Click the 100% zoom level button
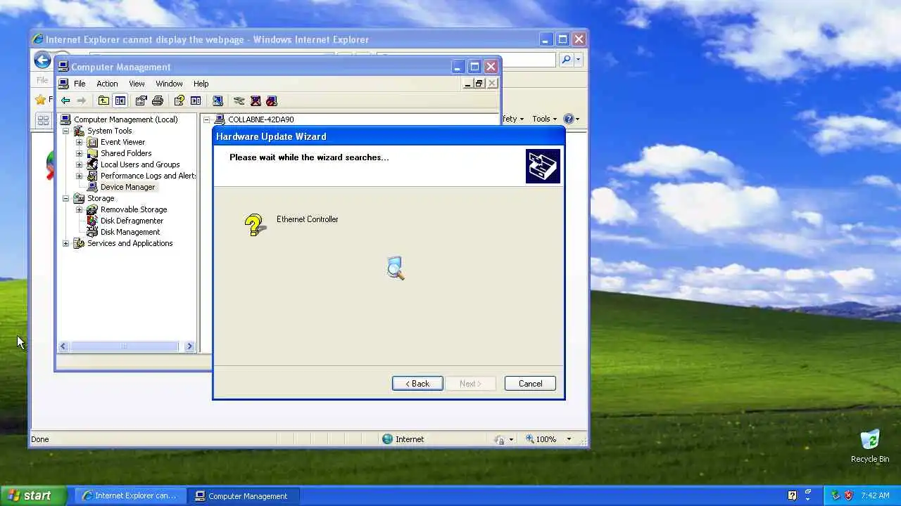Screen dimensions: 901x506 [x=542, y=439]
